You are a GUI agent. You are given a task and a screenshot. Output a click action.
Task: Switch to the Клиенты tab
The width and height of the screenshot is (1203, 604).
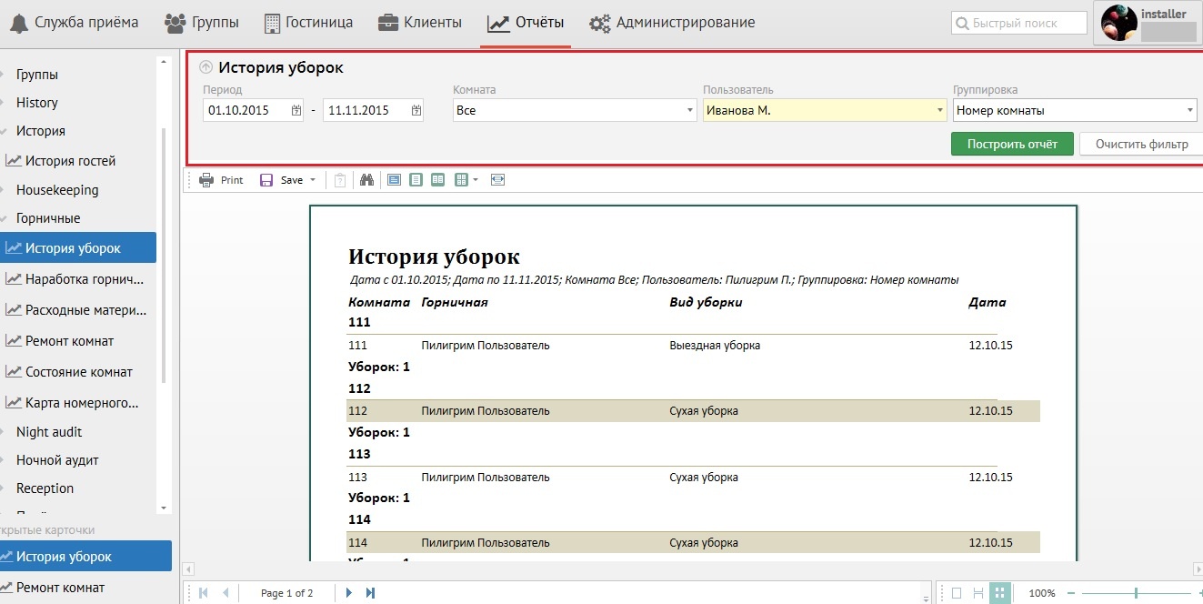tap(419, 23)
